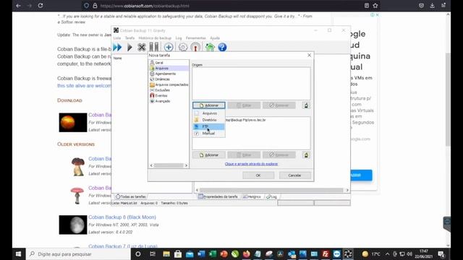Image resolution: width=463 pixels, height=260 pixels.
Task: Click the Origem list order icon button
Action: (x=306, y=105)
